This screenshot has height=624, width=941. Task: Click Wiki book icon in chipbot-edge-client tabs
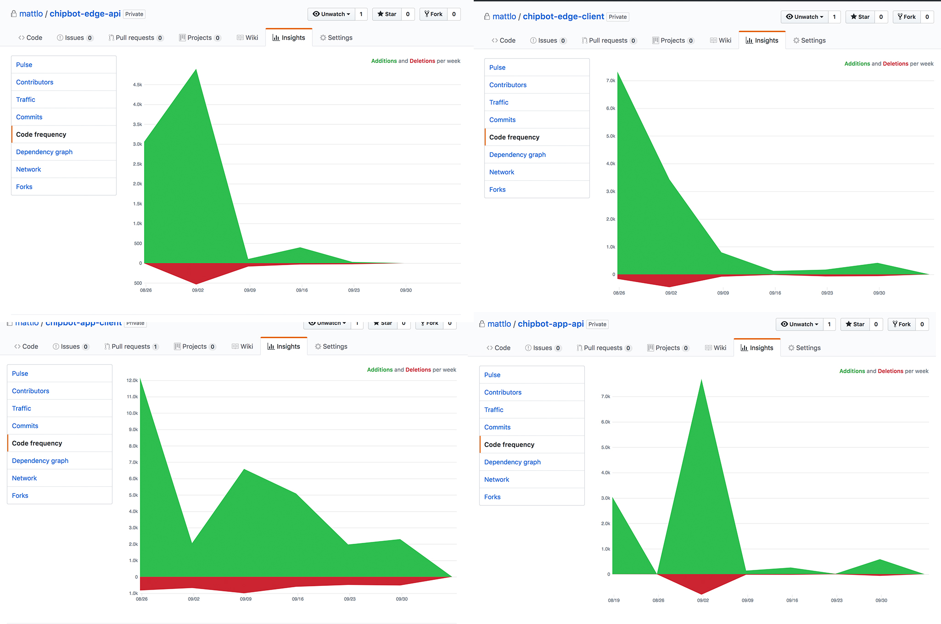pos(713,40)
